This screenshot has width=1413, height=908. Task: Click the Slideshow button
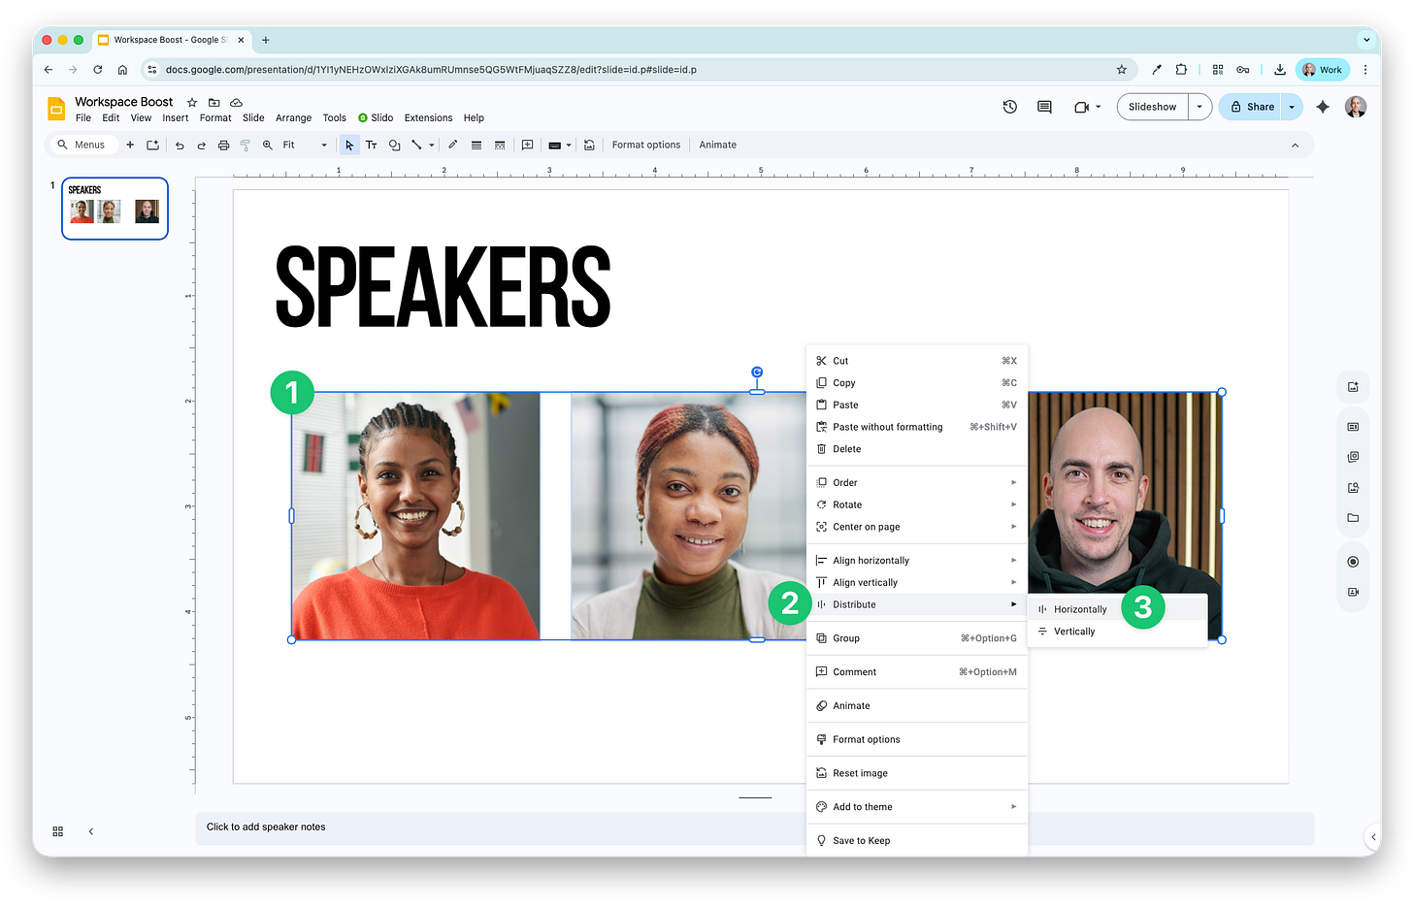point(1152,107)
